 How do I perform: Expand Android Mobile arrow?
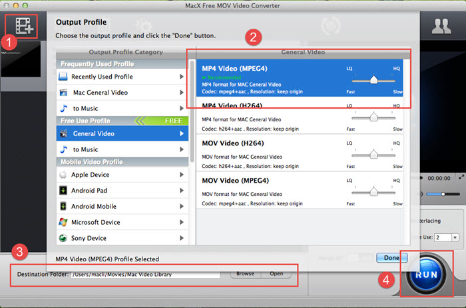(181, 206)
